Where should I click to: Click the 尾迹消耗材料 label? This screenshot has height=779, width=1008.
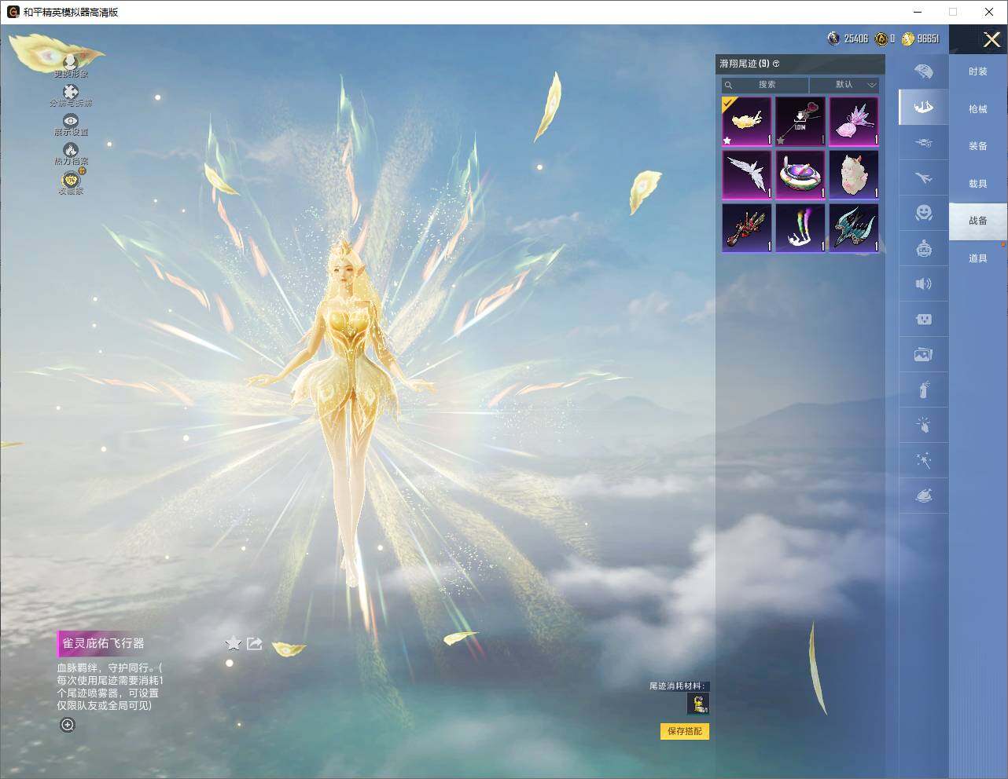click(677, 686)
